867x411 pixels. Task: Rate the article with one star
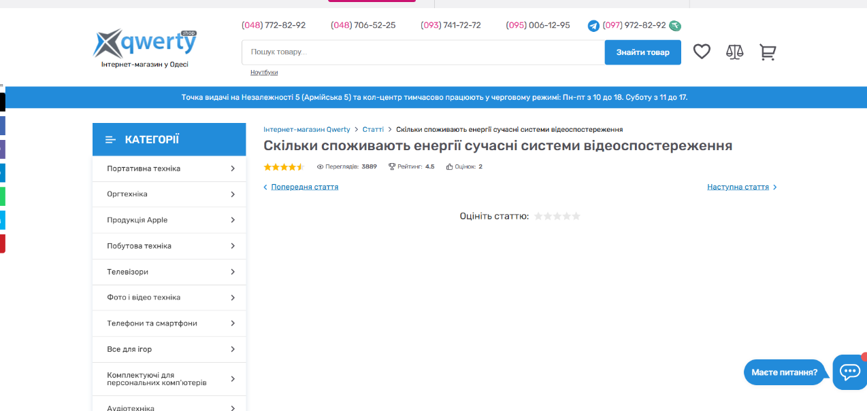(538, 216)
